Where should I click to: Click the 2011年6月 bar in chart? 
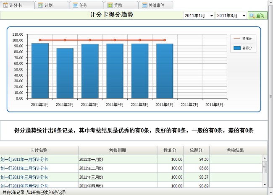pyautogui.click(x=165, y=71)
